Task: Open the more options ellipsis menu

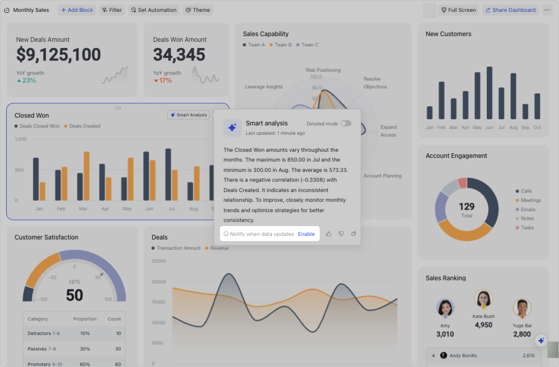Action: click(x=547, y=10)
